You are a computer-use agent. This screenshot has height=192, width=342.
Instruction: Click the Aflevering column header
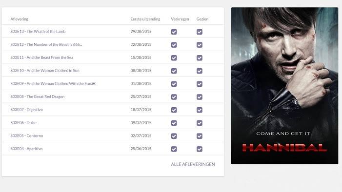(20, 19)
